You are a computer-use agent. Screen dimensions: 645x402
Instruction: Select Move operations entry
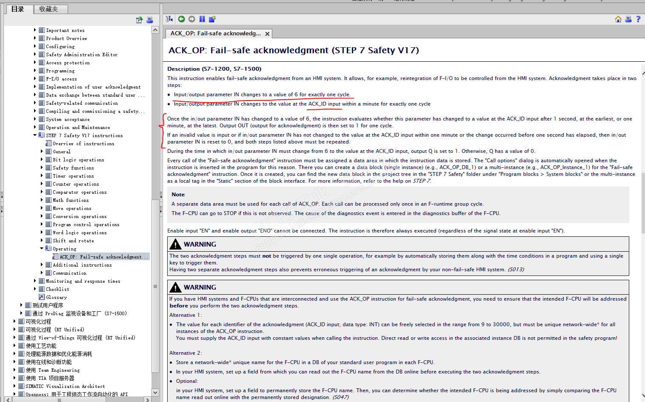point(72,208)
